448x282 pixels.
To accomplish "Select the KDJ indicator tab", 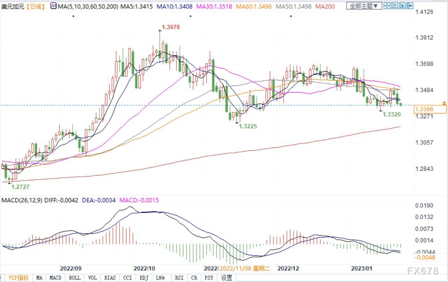I will point(144,278).
